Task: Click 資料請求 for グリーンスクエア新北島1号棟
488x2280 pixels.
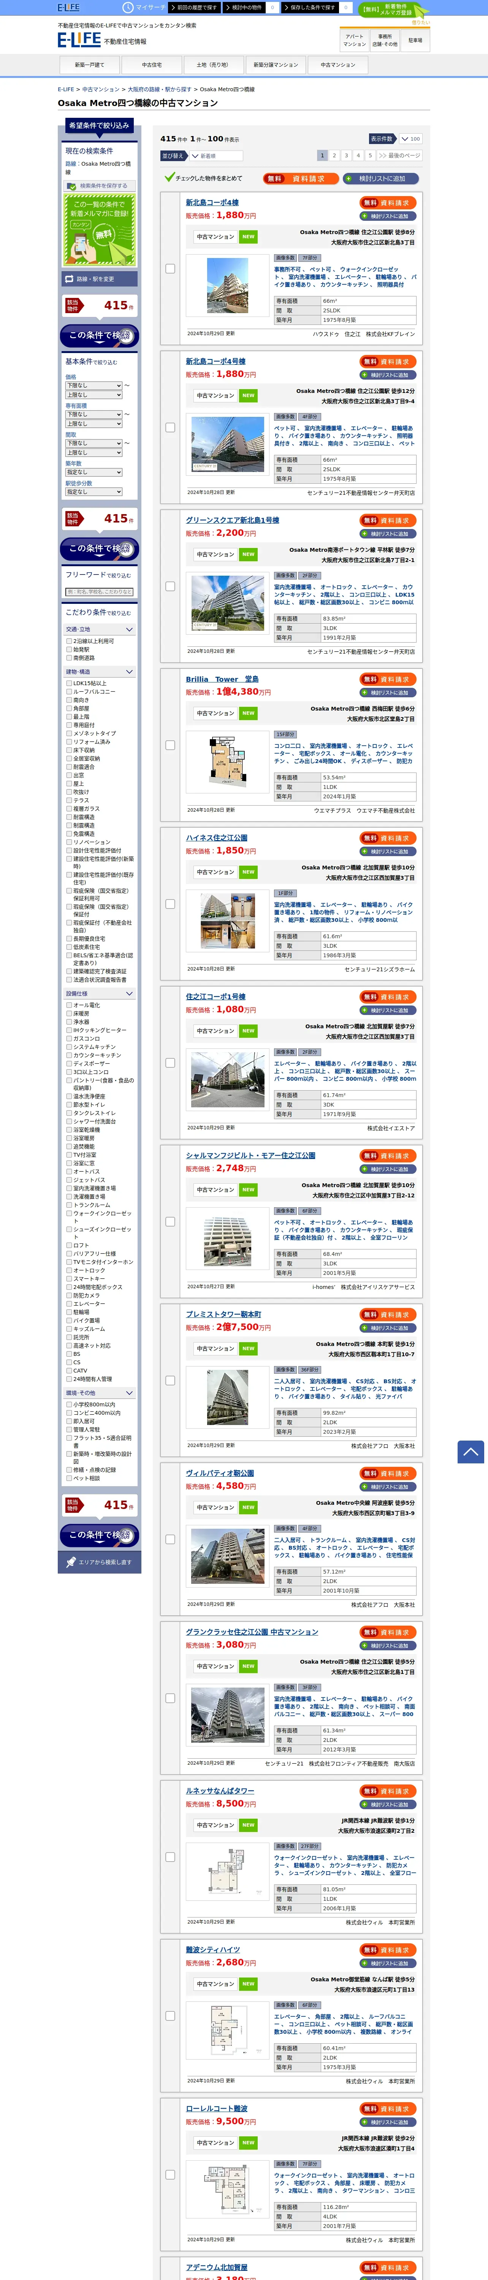Action: [x=388, y=521]
